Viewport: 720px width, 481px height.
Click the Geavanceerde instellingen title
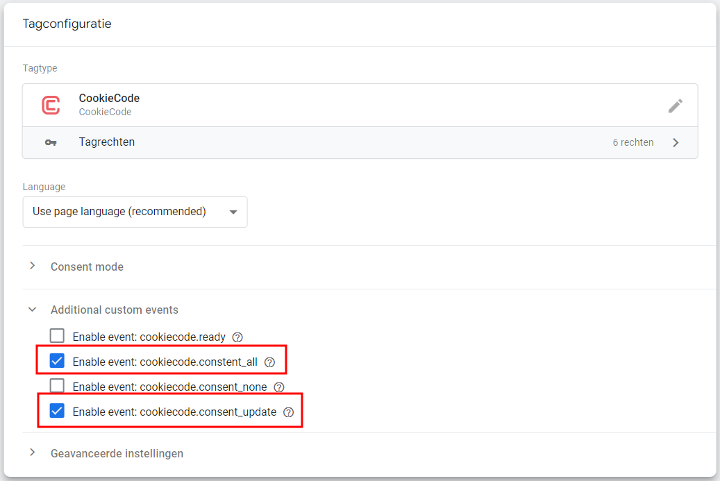tap(117, 453)
